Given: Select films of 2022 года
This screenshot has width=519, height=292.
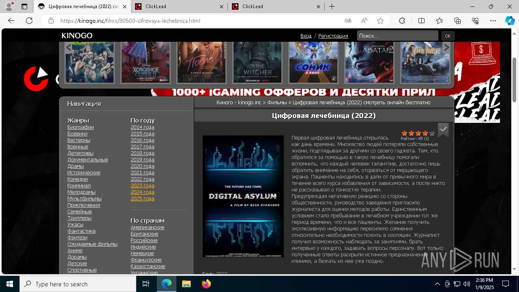Looking at the screenshot, I should tap(142, 179).
